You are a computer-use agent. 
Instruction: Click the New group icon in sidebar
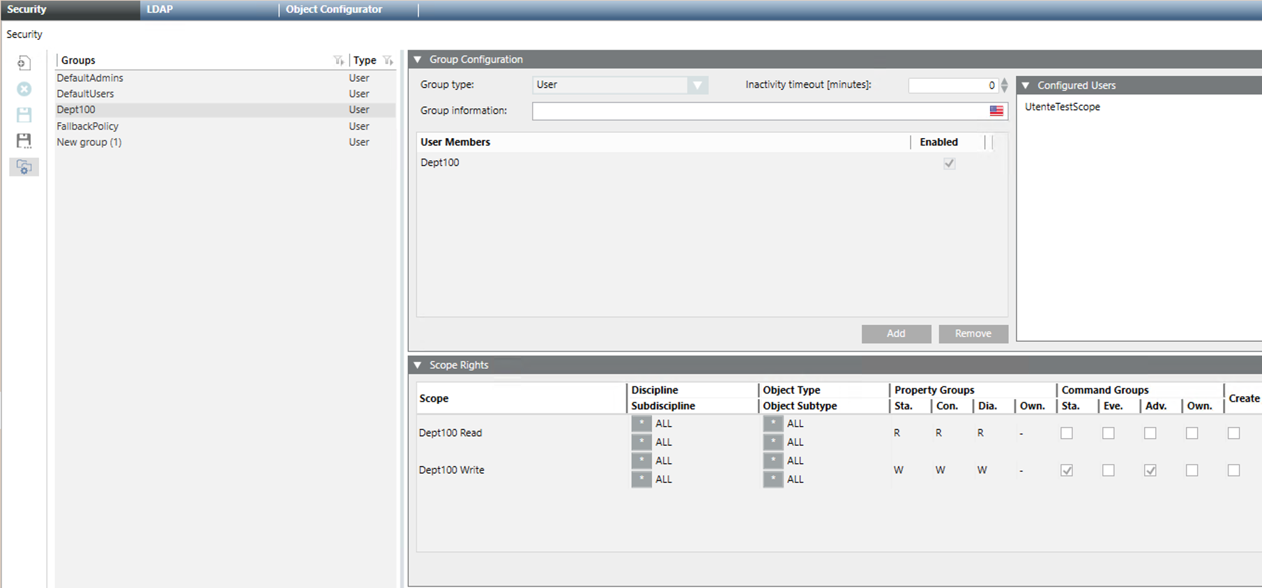click(24, 63)
